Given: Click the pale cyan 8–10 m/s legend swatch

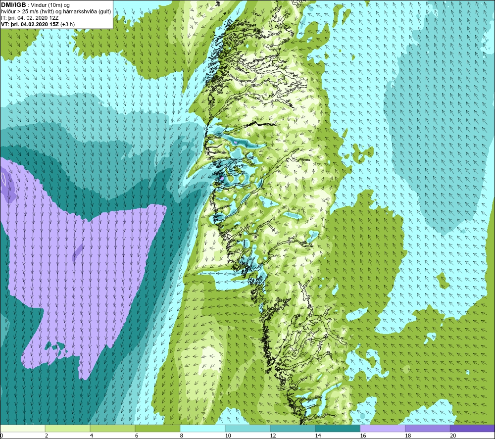Looking at the screenshot, I should click(202, 428).
